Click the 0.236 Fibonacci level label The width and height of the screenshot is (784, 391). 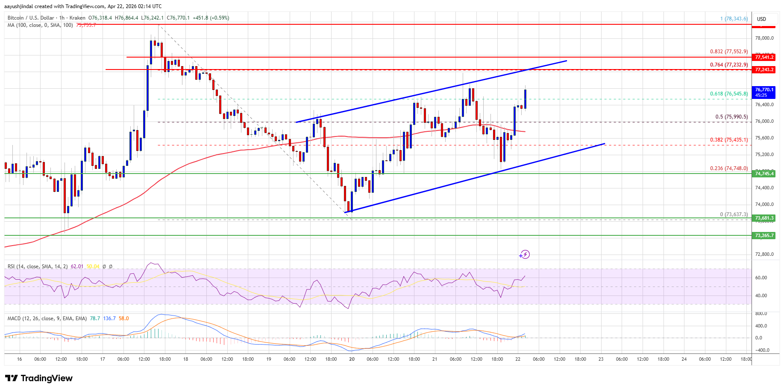pyautogui.click(x=728, y=168)
